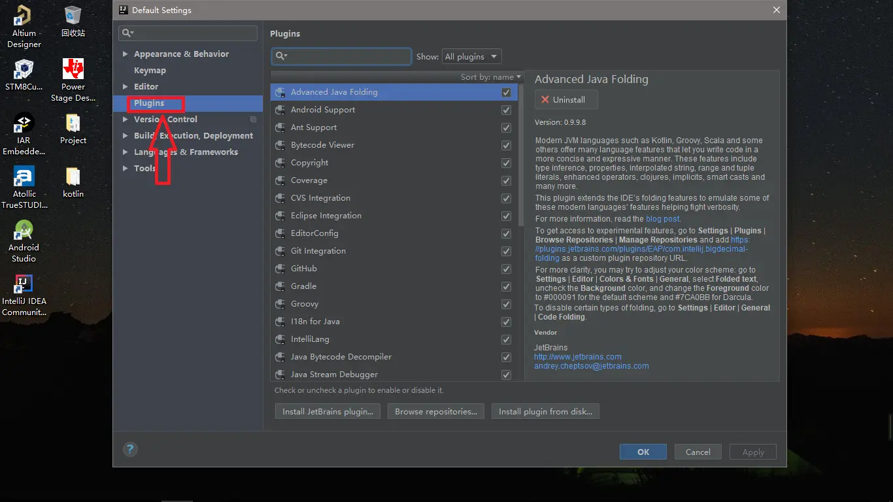Viewport: 893px width, 502px height.
Task: Click plugin icon beside EditorConfig
Action: click(280, 233)
